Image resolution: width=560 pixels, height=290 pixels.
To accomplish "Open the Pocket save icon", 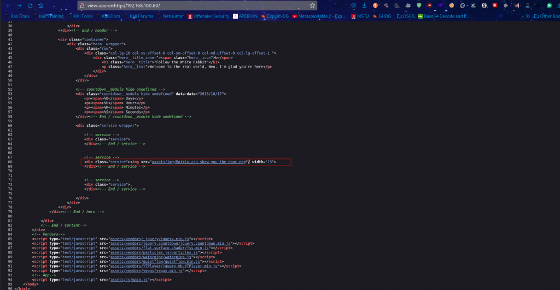I will pos(354,5).
